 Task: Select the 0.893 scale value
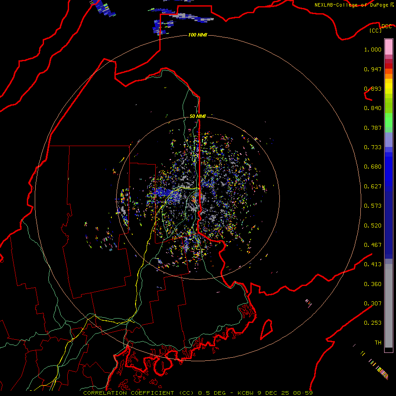[x=373, y=88]
